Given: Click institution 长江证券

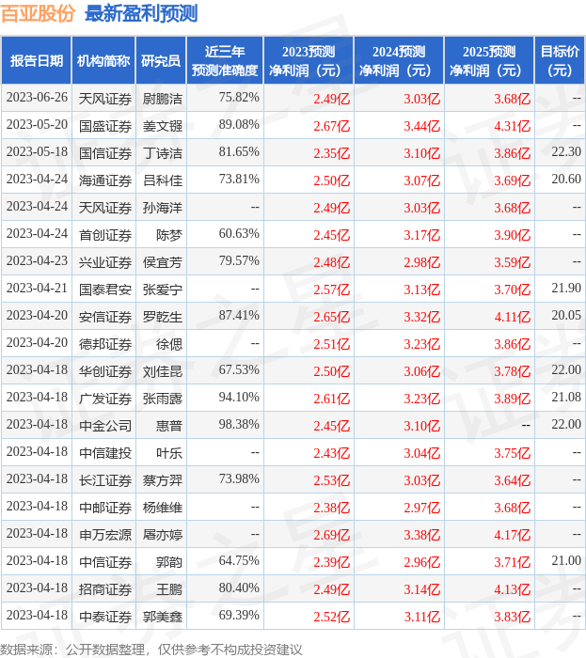Looking at the screenshot, I should click(105, 481).
